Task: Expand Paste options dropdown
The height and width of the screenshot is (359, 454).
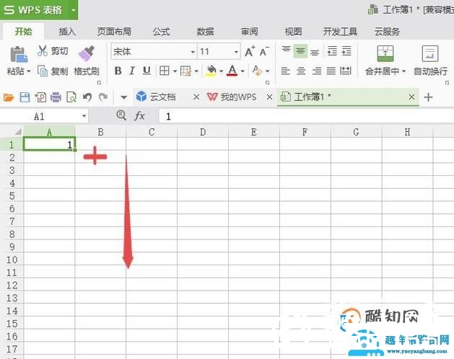Action: (x=29, y=71)
